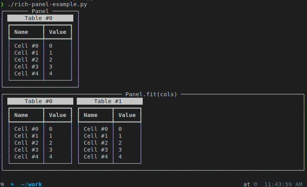Select Cell #2 in Panel's Table #0
Screen dimensions: 307x187
pos(27,60)
